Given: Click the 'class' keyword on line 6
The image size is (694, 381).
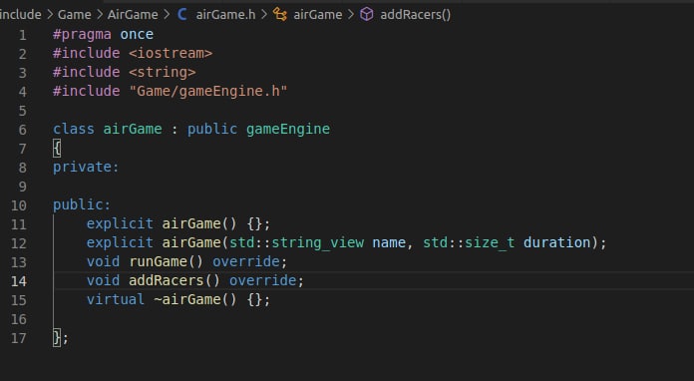Looking at the screenshot, I should (74, 129).
